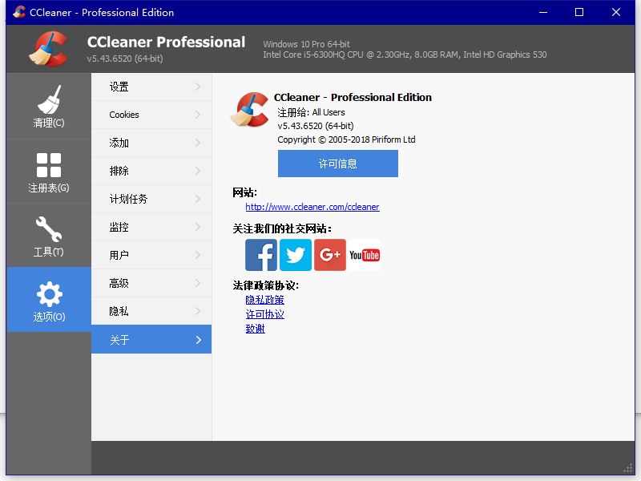Minimize the CCleaner window
Image resolution: width=641 pixels, height=481 pixels.
(543, 12)
